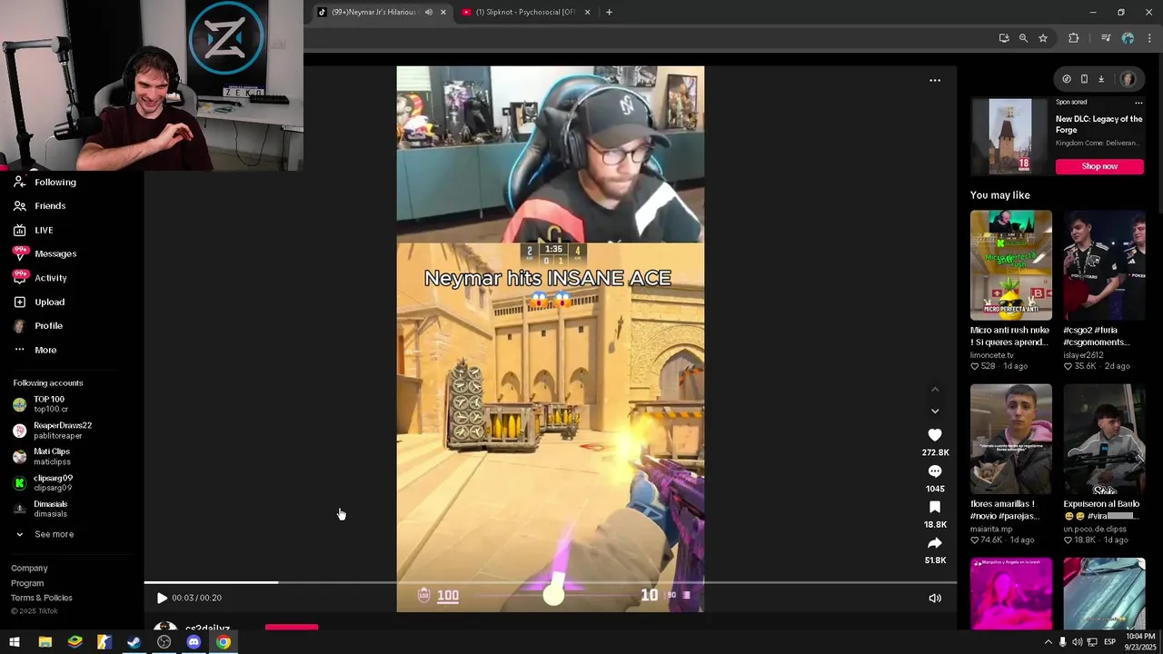This screenshot has height=654, width=1163.
Task: Open the TOP 100 following account
Action: [50, 404]
